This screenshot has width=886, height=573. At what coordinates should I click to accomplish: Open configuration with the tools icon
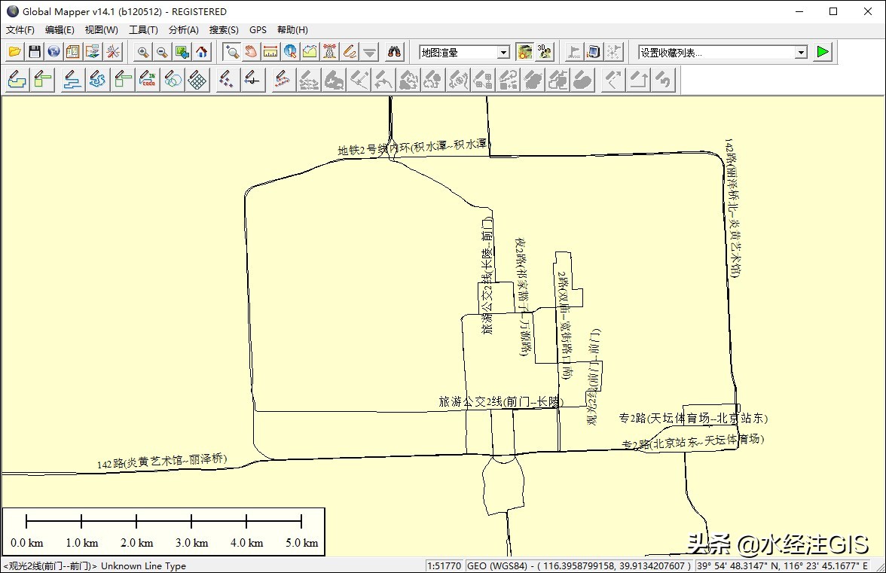pos(113,51)
